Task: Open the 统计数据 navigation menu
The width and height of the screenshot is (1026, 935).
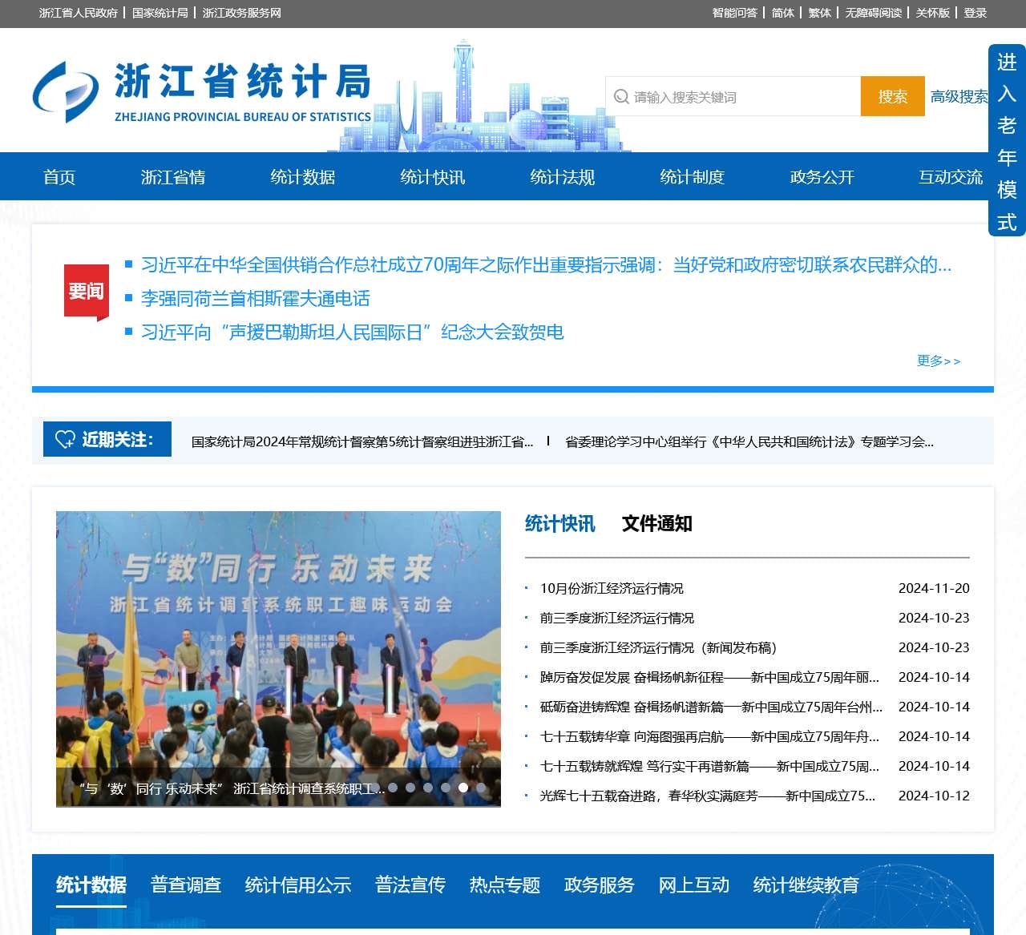Action: (x=303, y=177)
